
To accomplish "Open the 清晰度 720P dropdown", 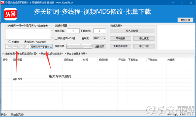I will coord(100,38).
